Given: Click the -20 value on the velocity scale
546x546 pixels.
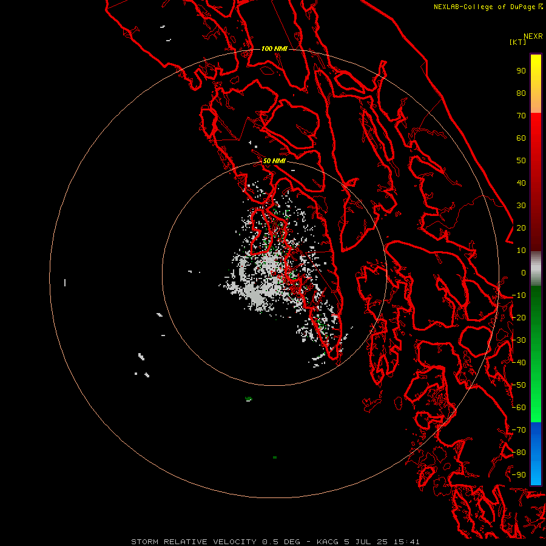Looking at the screenshot, I should tap(519, 317).
